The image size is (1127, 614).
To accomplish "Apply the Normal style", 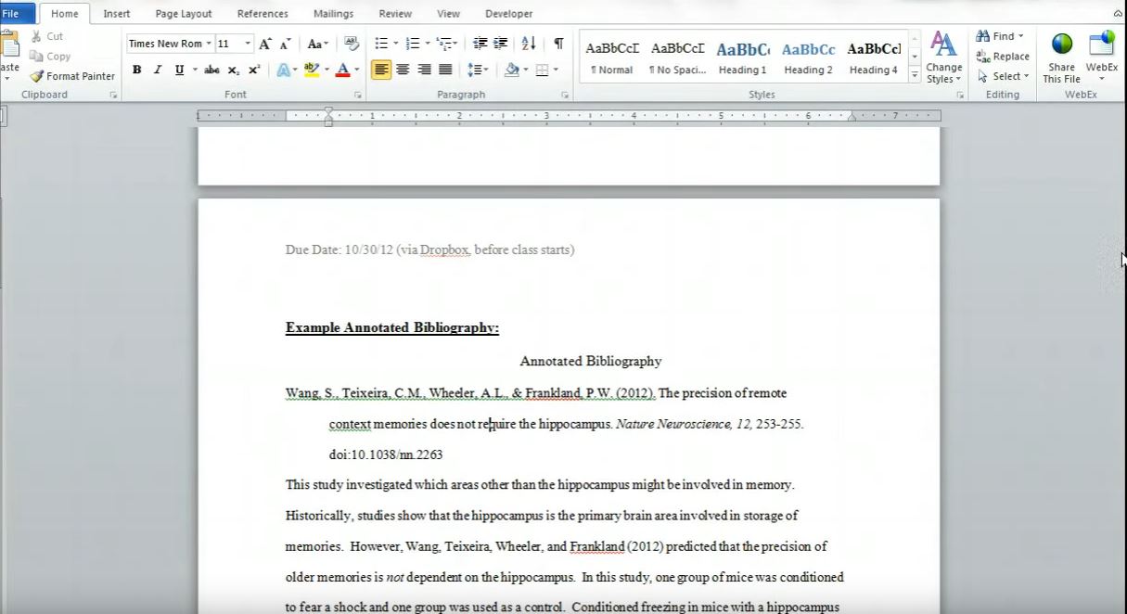I will [x=612, y=58].
